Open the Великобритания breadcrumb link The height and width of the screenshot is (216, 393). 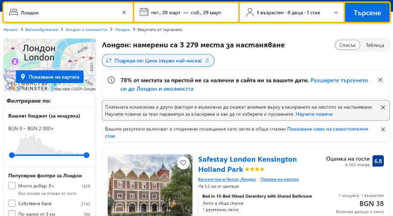[x=41, y=30]
